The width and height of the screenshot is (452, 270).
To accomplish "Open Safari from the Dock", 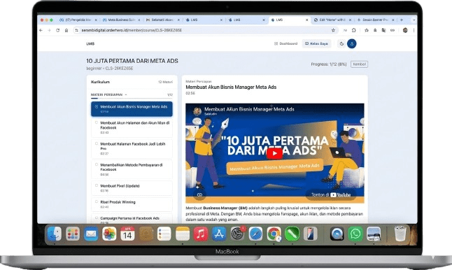I will tap(255, 234).
